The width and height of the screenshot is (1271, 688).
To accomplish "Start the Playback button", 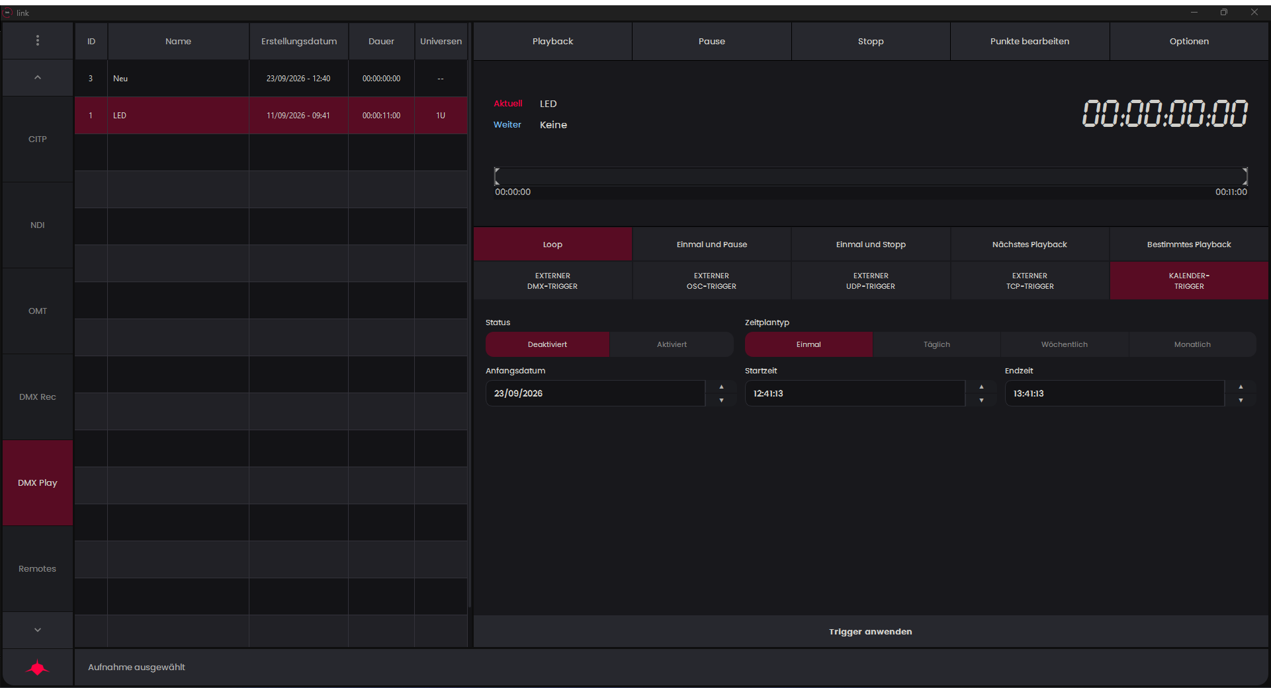I will tap(552, 41).
